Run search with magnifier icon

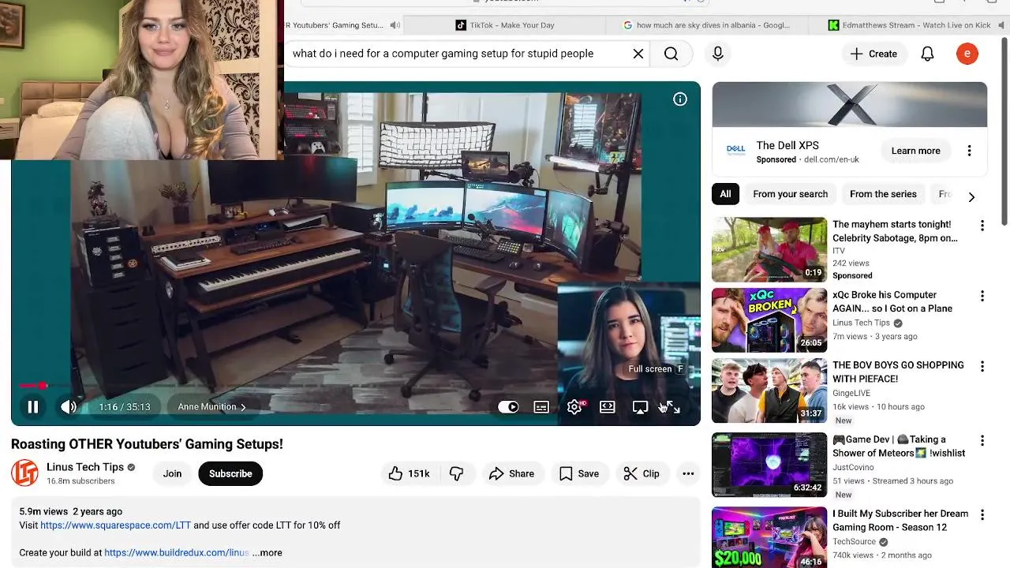tap(671, 54)
